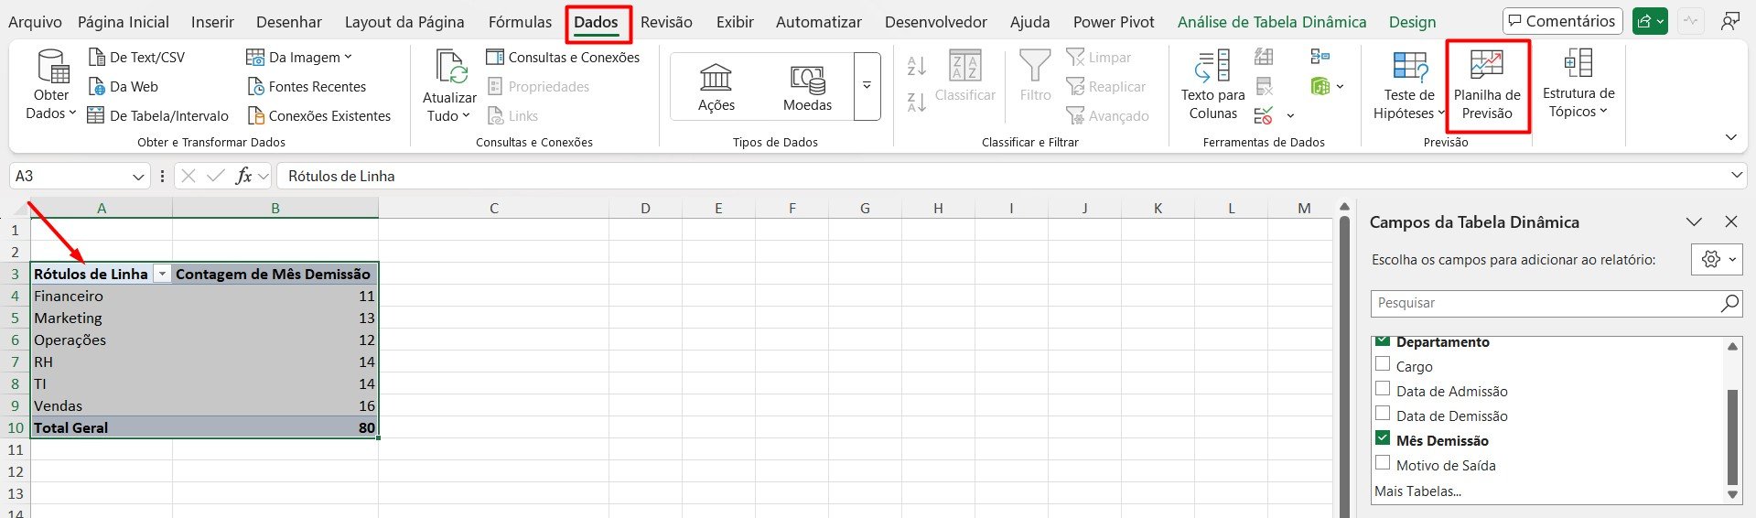Screen dimensions: 1756x518
Task: Expand the Name Box dropdown arrow
Action: (138, 176)
